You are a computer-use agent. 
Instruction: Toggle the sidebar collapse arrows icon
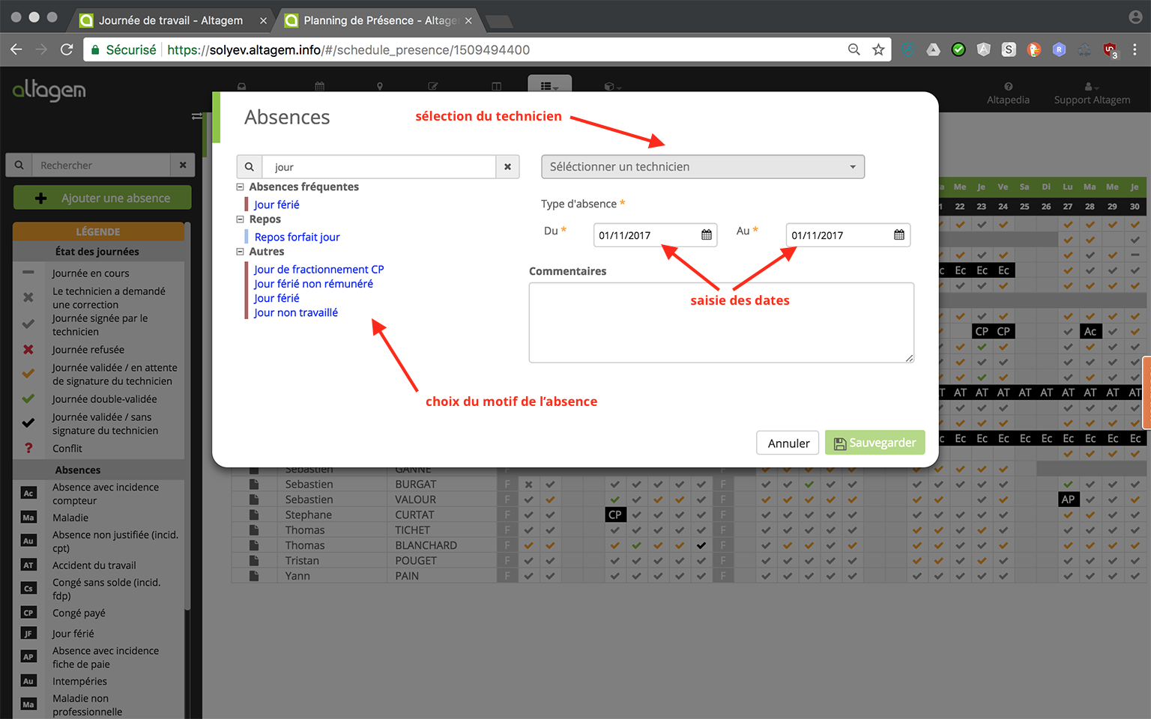196,116
